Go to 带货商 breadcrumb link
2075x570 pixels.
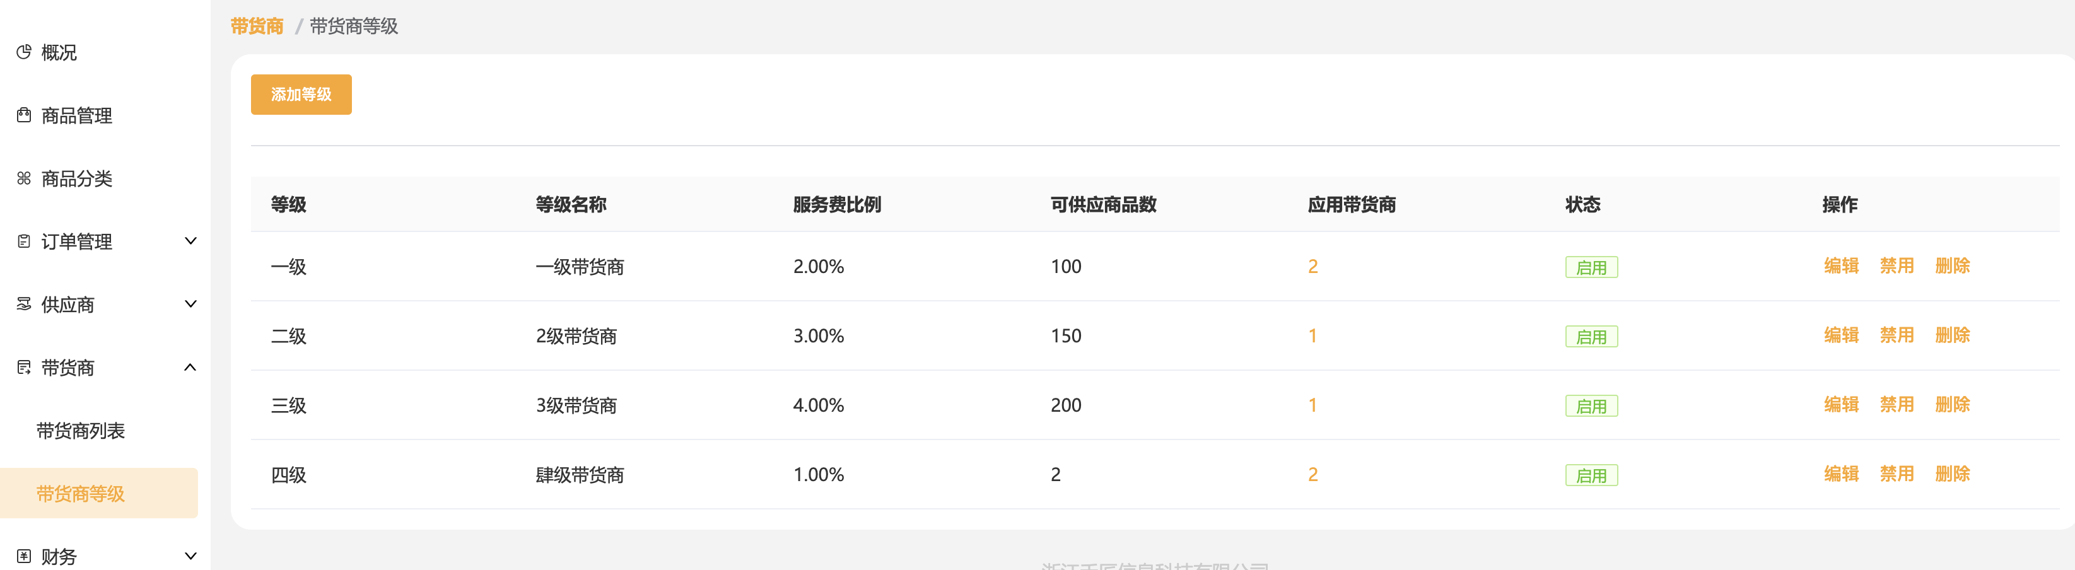point(257,26)
